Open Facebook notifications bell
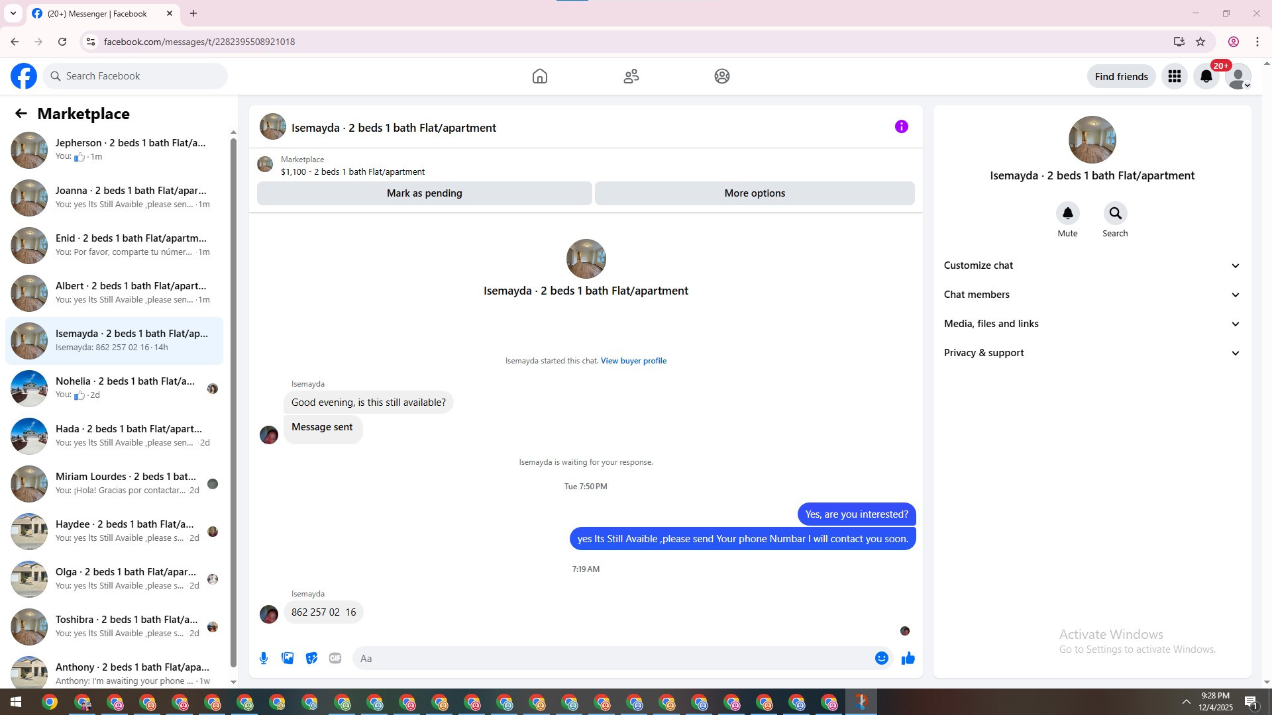Viewport: 1272px width, 715px height. (x=1206, y=76)
